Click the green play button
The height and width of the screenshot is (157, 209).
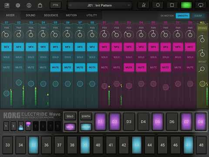pyautogui.click(x=186, y=5)
